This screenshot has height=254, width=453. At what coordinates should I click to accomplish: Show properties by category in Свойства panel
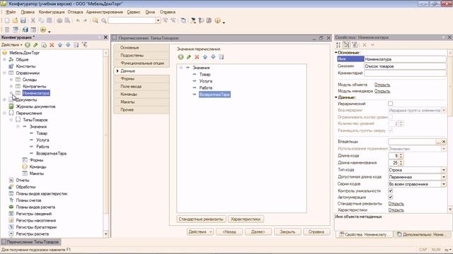tap(346, 45)
